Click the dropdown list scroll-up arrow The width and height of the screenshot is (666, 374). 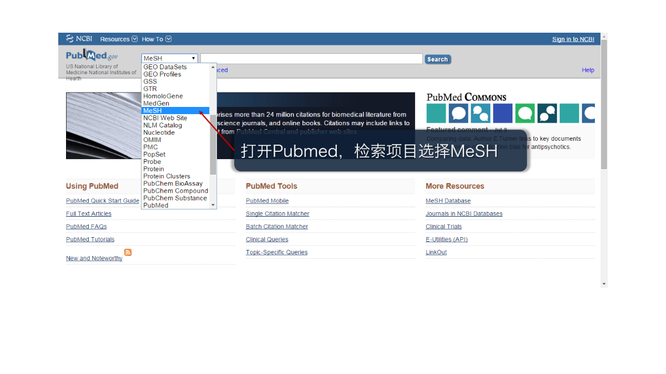213,67
